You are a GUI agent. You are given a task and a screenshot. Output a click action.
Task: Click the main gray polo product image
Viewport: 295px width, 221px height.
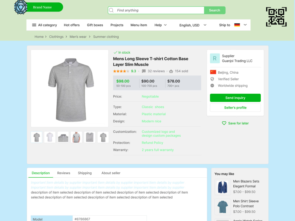70,88
